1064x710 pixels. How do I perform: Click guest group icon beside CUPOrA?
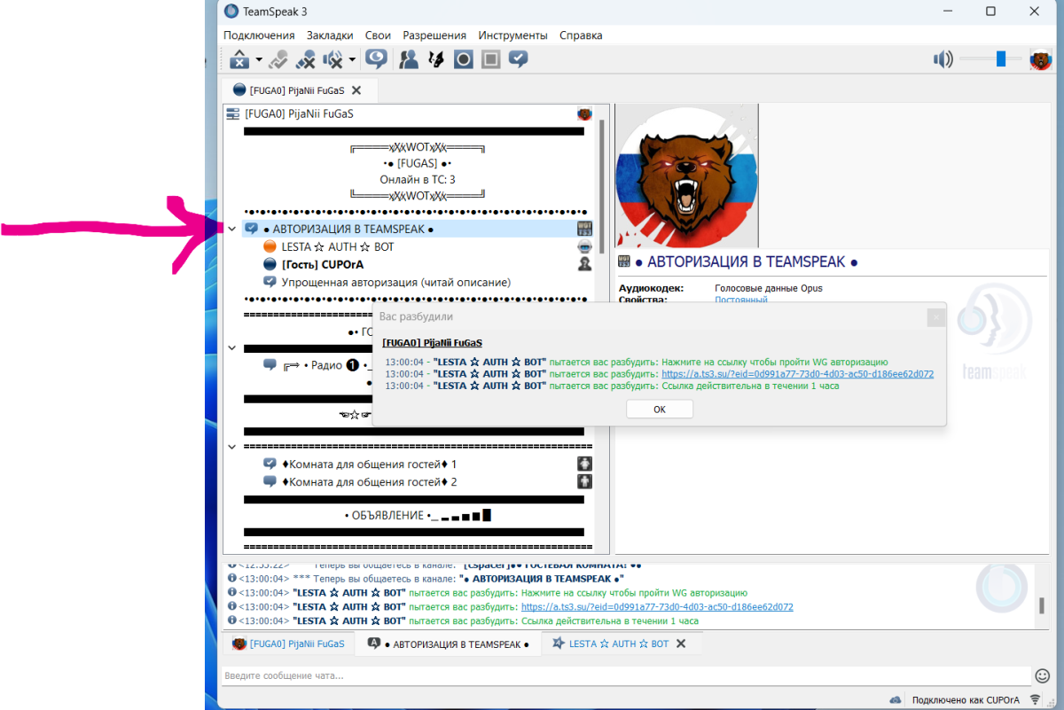pyautogui.click(x=584, y=264)
